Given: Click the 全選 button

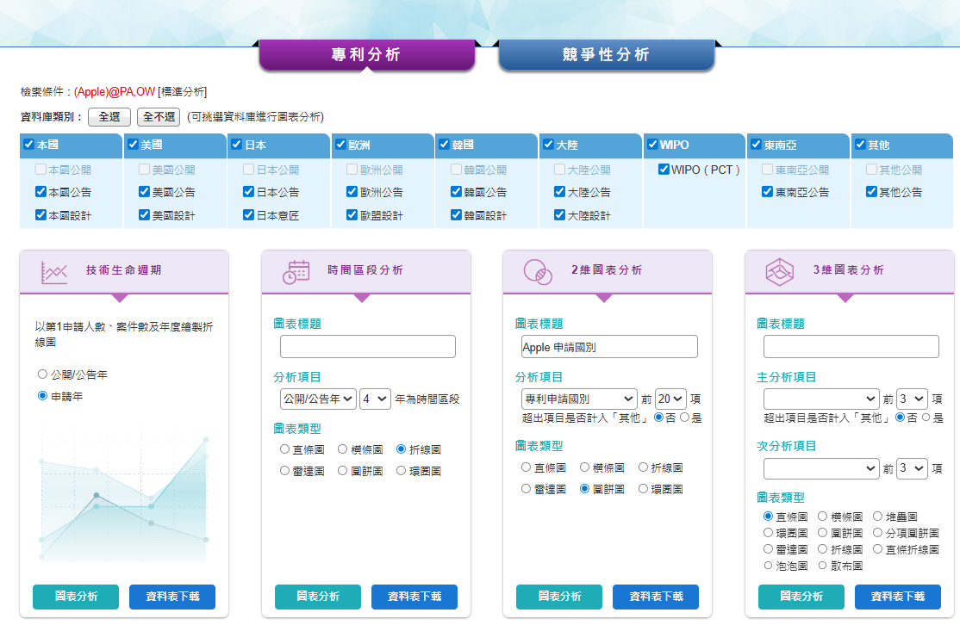Looking at the screenshot, I should (x=109, y=117).
